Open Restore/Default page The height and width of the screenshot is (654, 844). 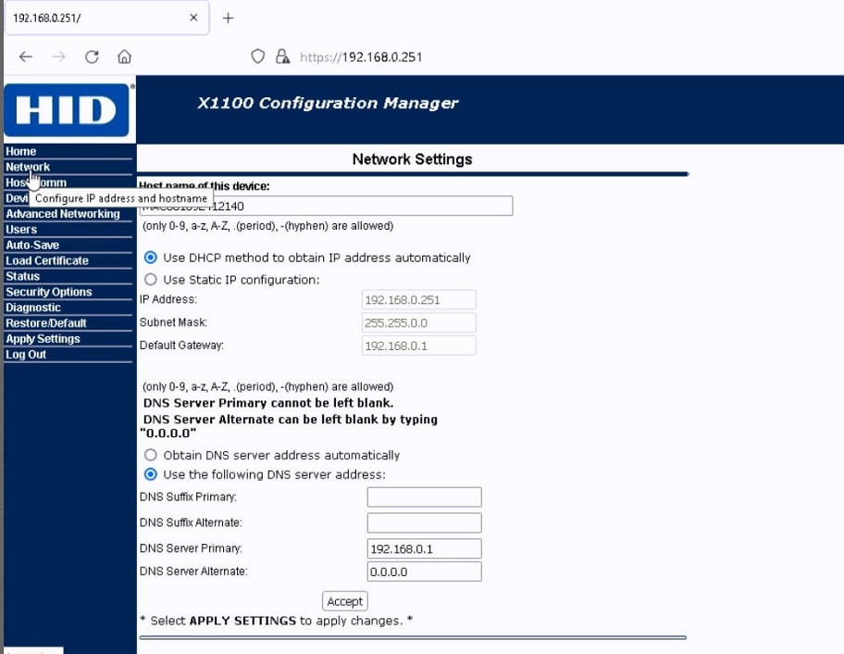(x=46, y=323)
